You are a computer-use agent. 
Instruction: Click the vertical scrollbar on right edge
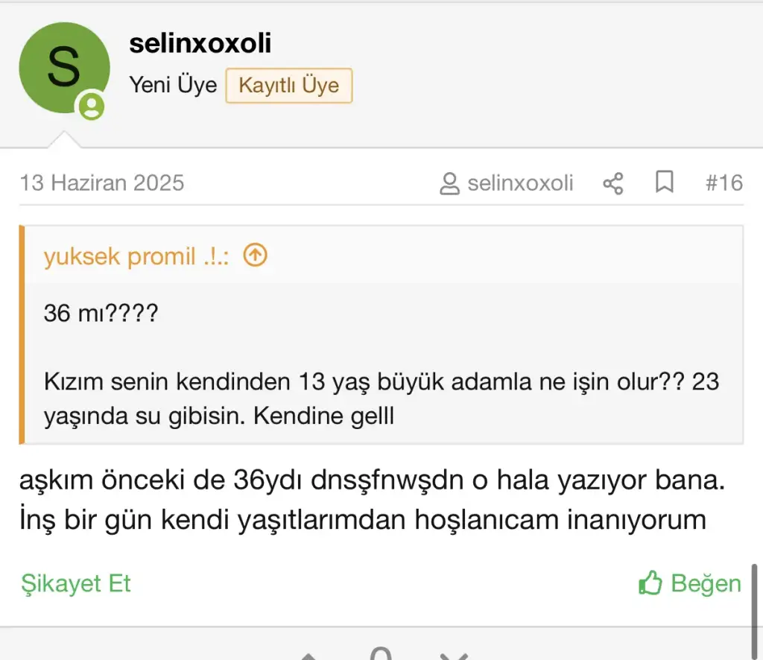click(x=755, y=612)
